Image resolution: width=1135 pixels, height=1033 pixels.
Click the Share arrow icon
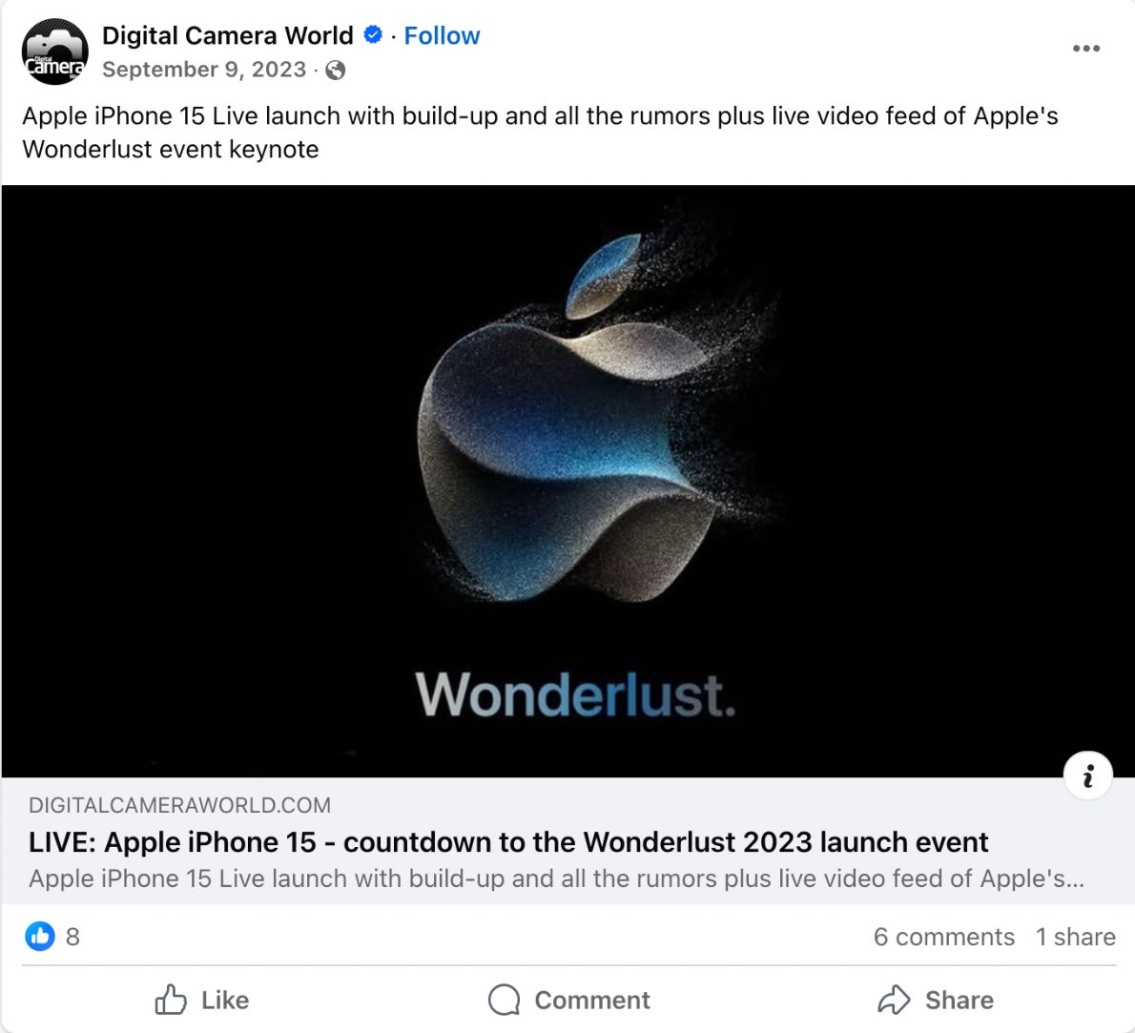895,1000
